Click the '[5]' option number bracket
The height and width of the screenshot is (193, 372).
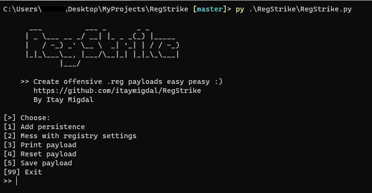tap(10, 163)
